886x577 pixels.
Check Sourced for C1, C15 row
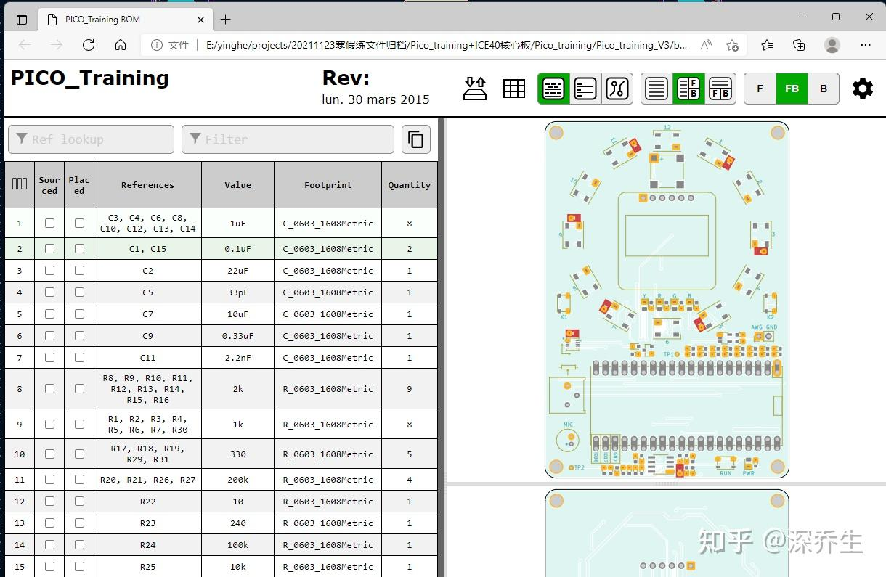tap(49, 248)
